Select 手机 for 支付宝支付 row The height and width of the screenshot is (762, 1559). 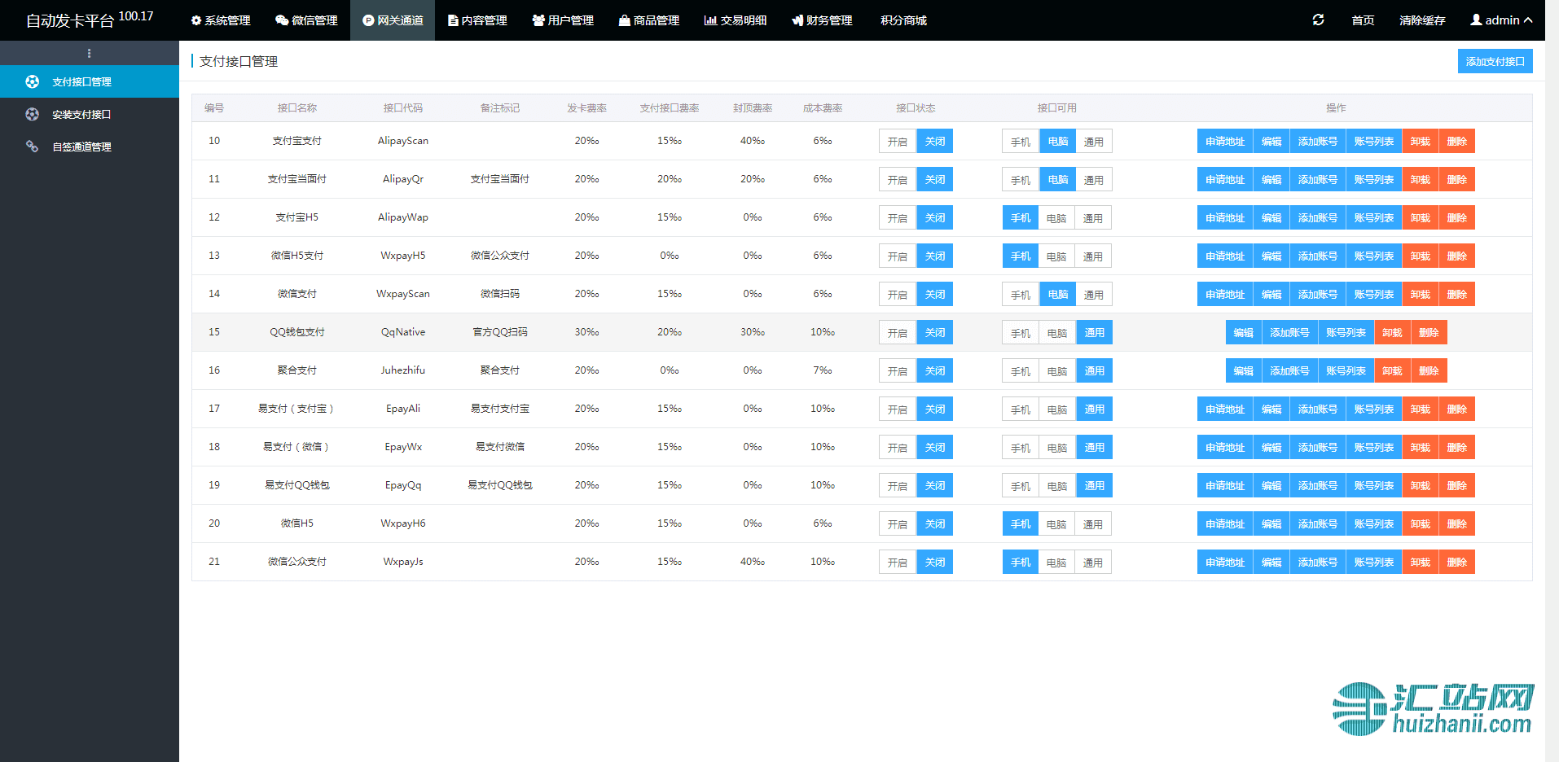[x=1021, y=142]
